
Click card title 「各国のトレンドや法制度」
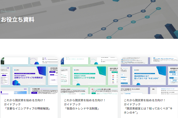[85, 104]
